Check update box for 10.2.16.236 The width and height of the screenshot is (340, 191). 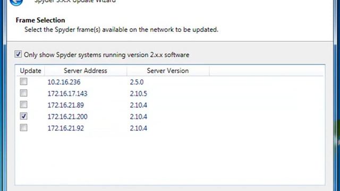coord(23,82)
